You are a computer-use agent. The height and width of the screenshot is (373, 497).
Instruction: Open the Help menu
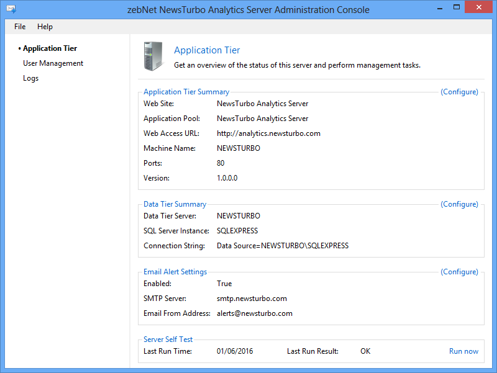(45, 27)
